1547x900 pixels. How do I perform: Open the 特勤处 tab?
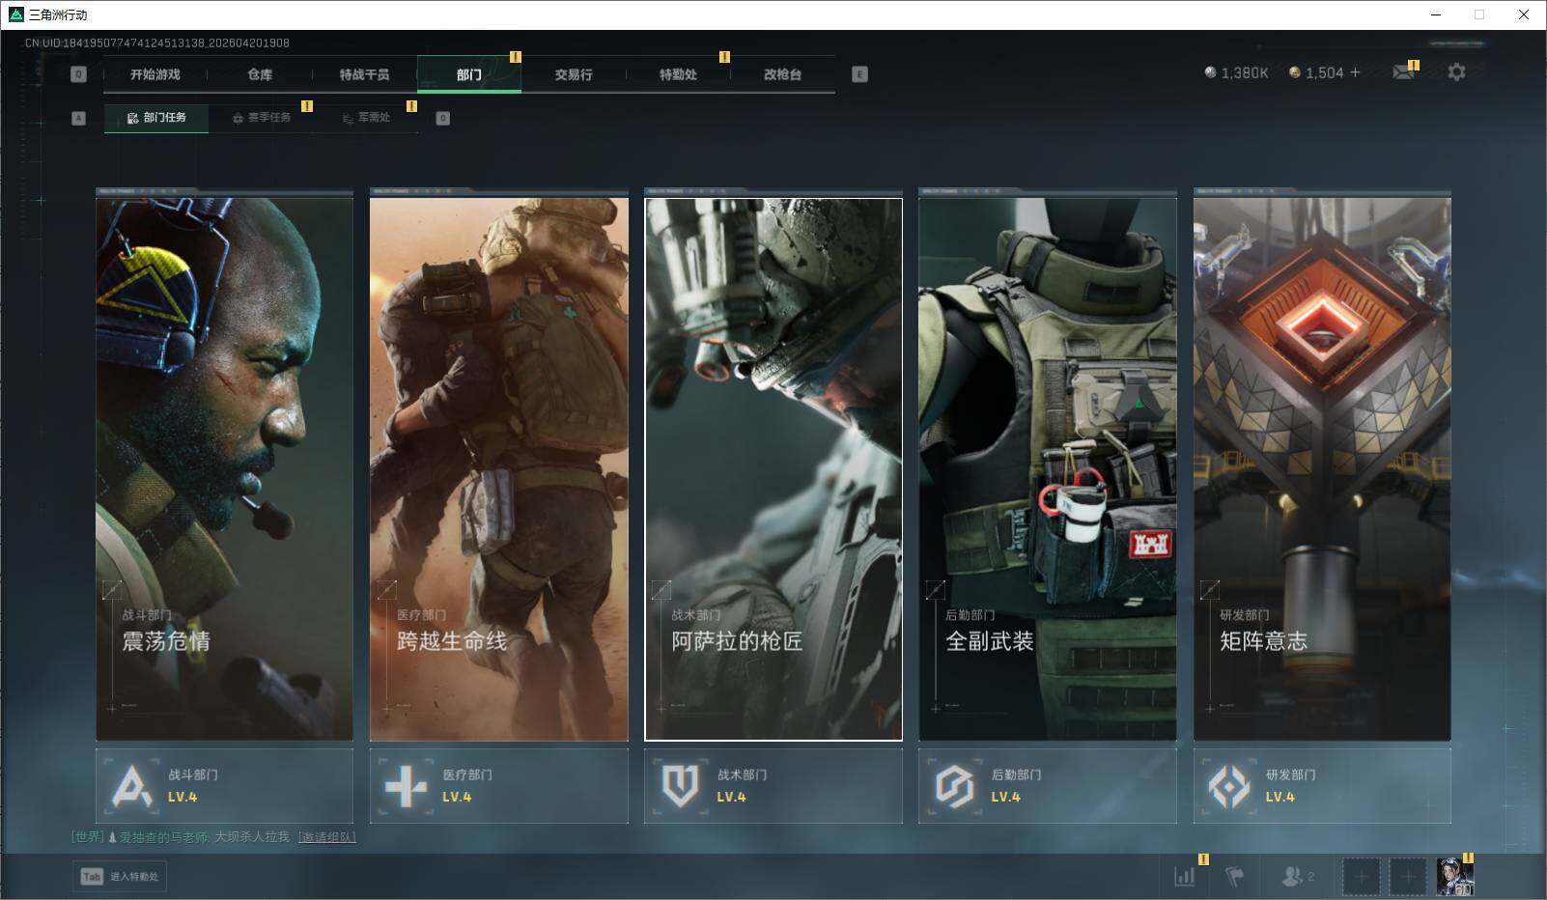[678, 74]
